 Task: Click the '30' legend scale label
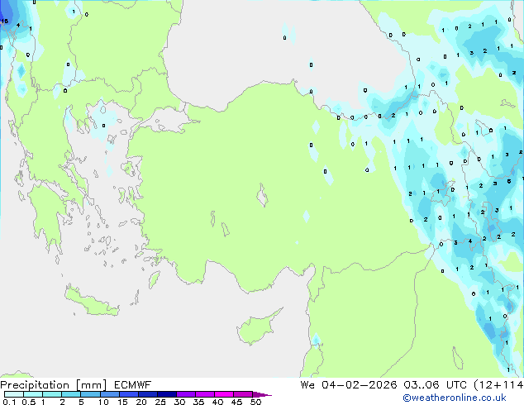point(179,402)
